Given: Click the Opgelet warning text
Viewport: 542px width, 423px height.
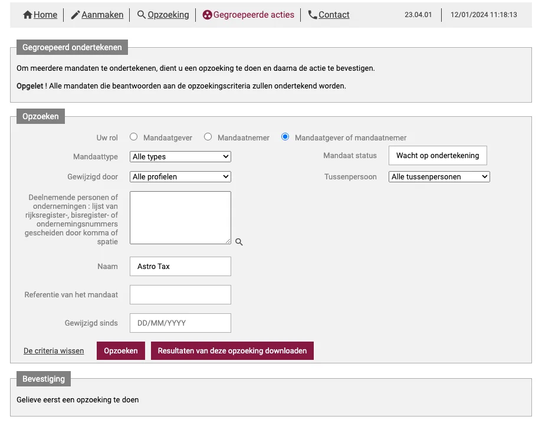Looking at the screenshot, I should pos(181,86).
